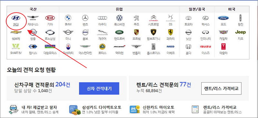Open the CAMMSYS (캠시스) brand
The height and width of the screenshot is (118, 258).
click(x=33, y=46)
